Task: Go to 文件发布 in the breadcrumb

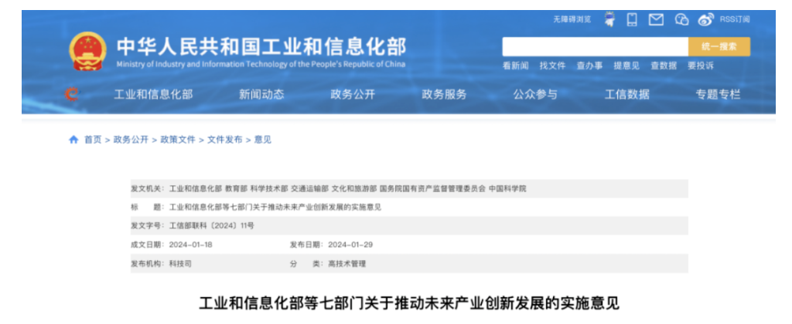Action: 225,140
